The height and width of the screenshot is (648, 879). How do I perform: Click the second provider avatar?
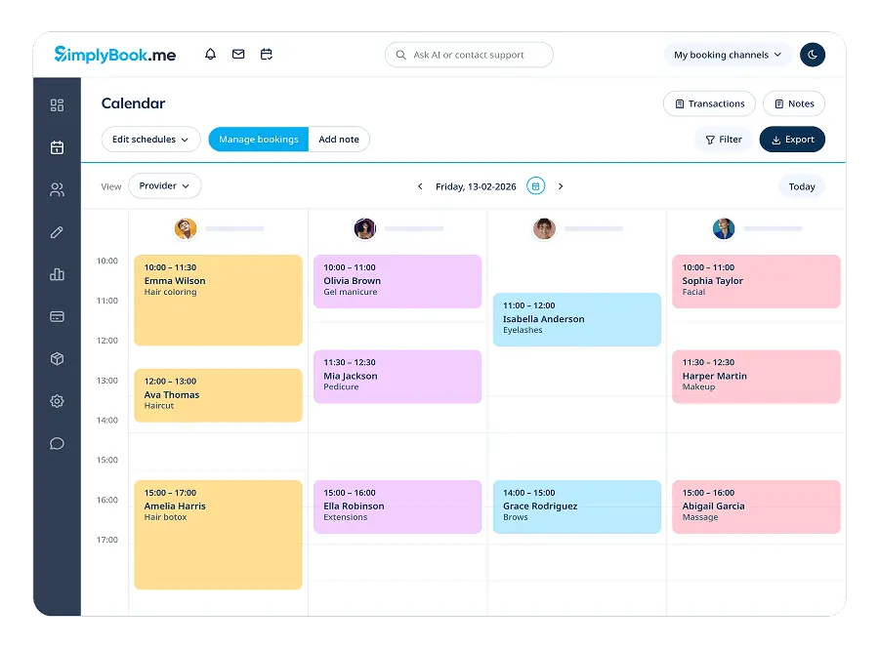365,228
